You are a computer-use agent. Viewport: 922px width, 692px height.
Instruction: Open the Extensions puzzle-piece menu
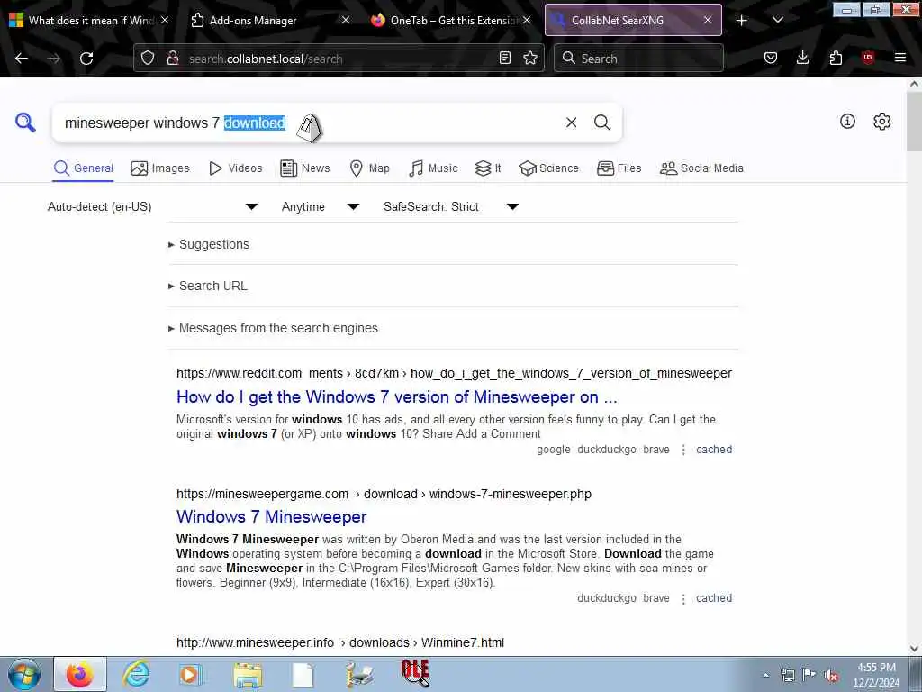(836, 59)
